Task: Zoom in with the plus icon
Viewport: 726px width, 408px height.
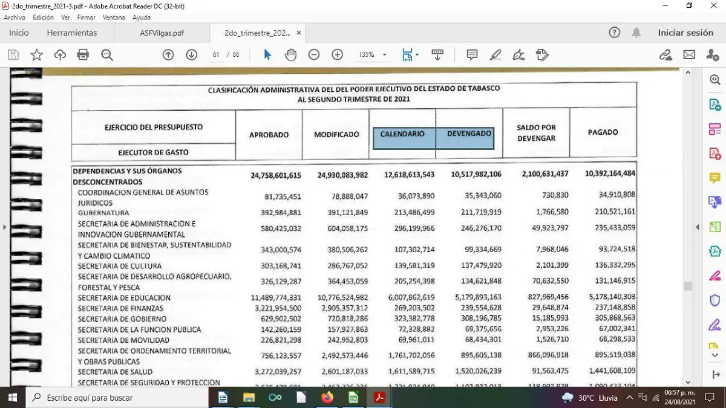Action: [338, 55]
